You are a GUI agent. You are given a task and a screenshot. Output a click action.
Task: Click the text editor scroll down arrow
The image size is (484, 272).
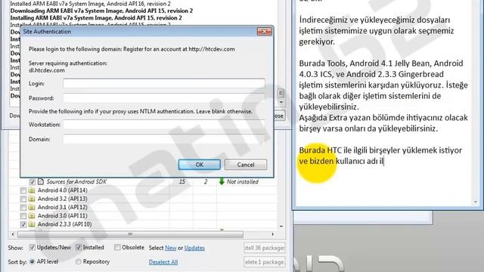pos(476,202)
